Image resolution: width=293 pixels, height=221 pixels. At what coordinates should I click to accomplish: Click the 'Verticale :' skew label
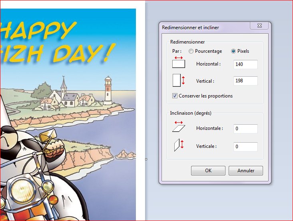pyautogui.click(x=206, y=146)
